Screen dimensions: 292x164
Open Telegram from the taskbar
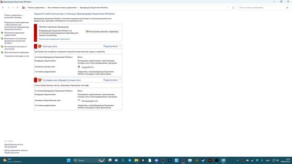(130, 160)
